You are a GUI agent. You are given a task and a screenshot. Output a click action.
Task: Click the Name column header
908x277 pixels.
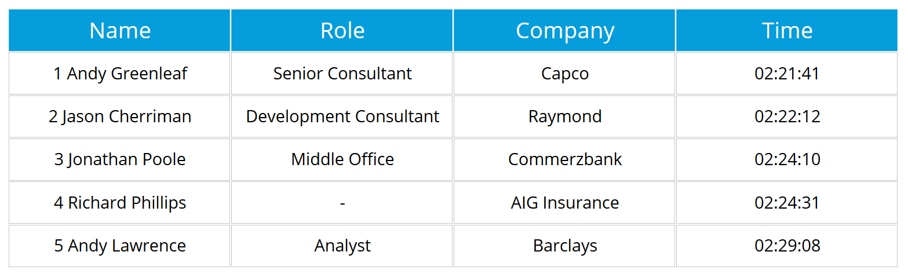point(120,31)
